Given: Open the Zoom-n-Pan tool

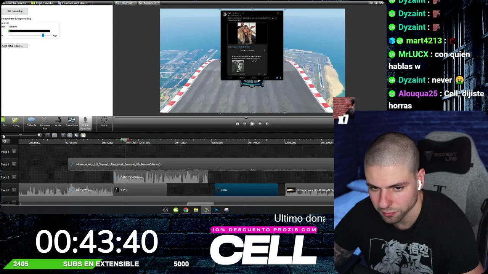Looking at the screenshot, I should (45, 123).
